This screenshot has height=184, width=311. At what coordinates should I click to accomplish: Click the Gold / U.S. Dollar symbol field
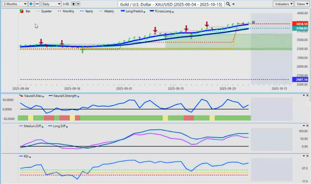[171, 4]
